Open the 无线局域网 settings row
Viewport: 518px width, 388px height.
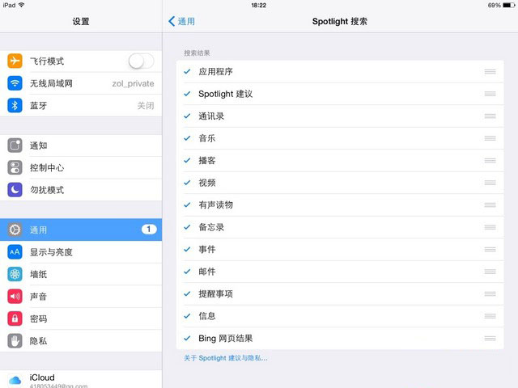(x=81, y=83)
